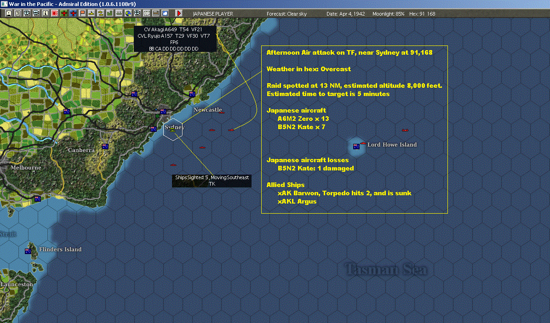Select red plane on blue background icon

(x=73, y=13)
